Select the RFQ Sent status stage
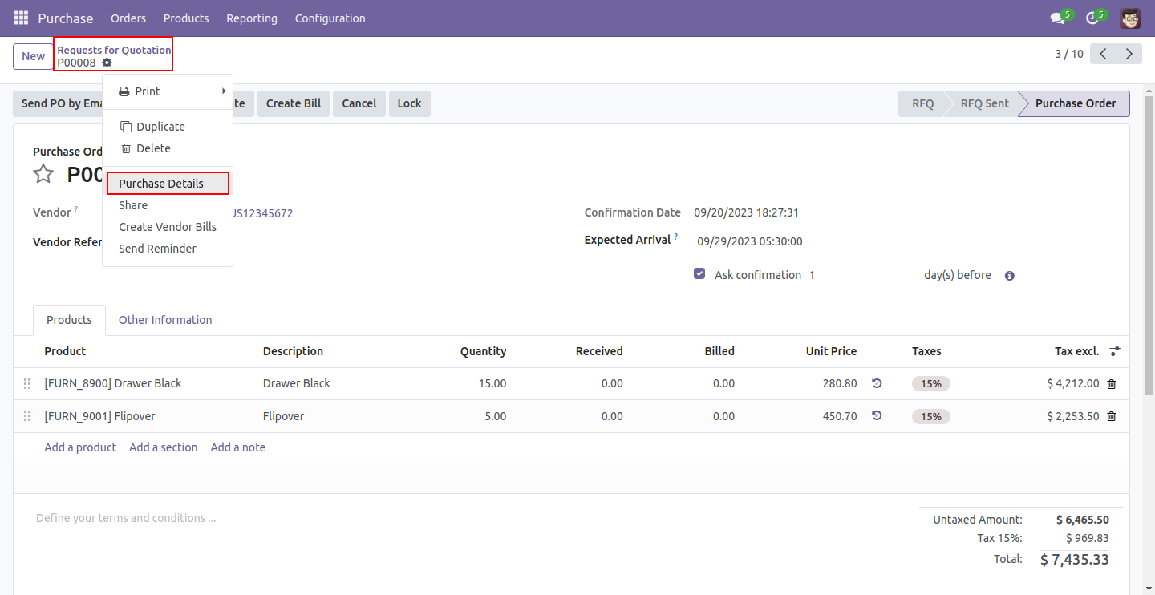1155x595 pixels. [984, 103]
